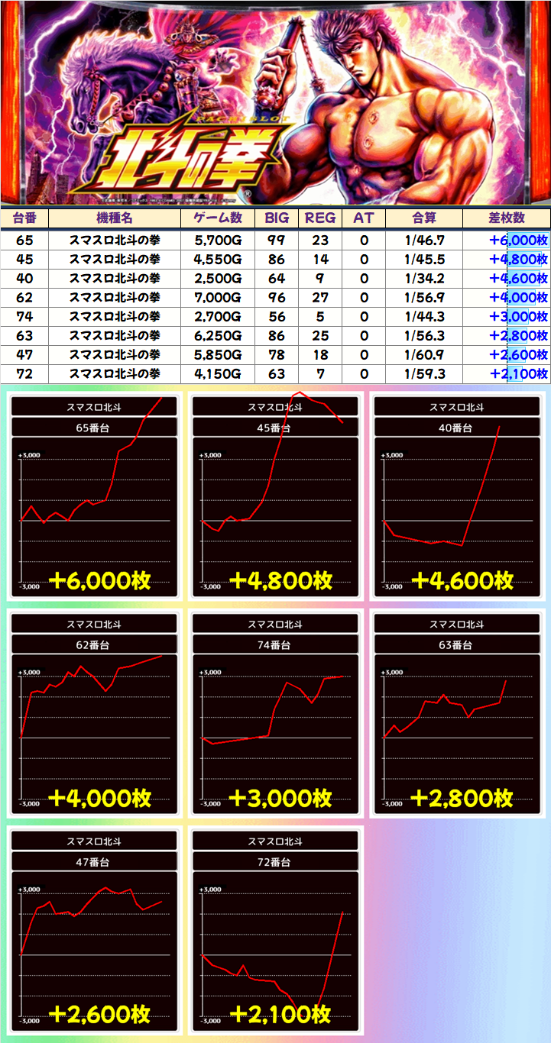Click the BIG column header

click(277, 218)
